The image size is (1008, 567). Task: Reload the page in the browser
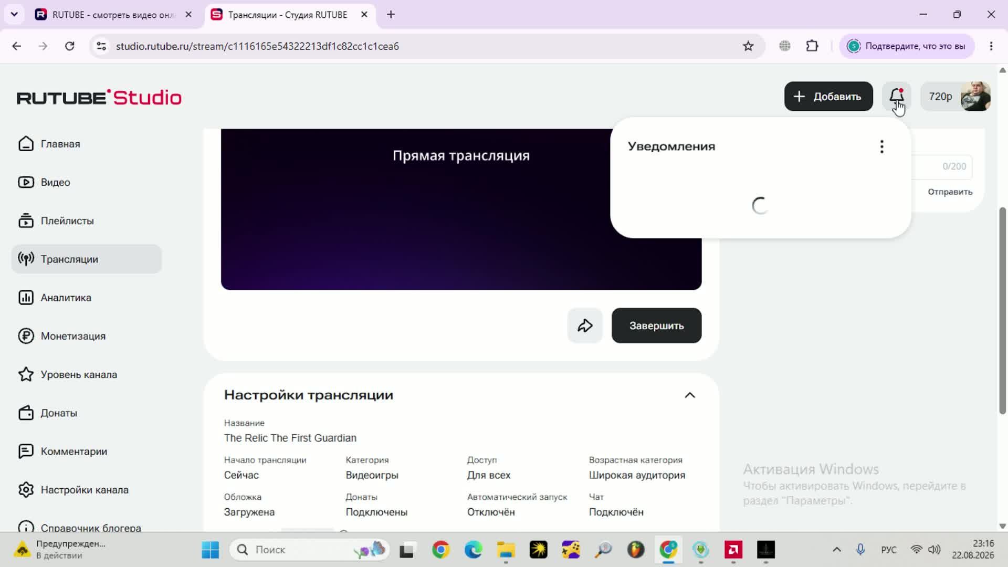(69, 46)
